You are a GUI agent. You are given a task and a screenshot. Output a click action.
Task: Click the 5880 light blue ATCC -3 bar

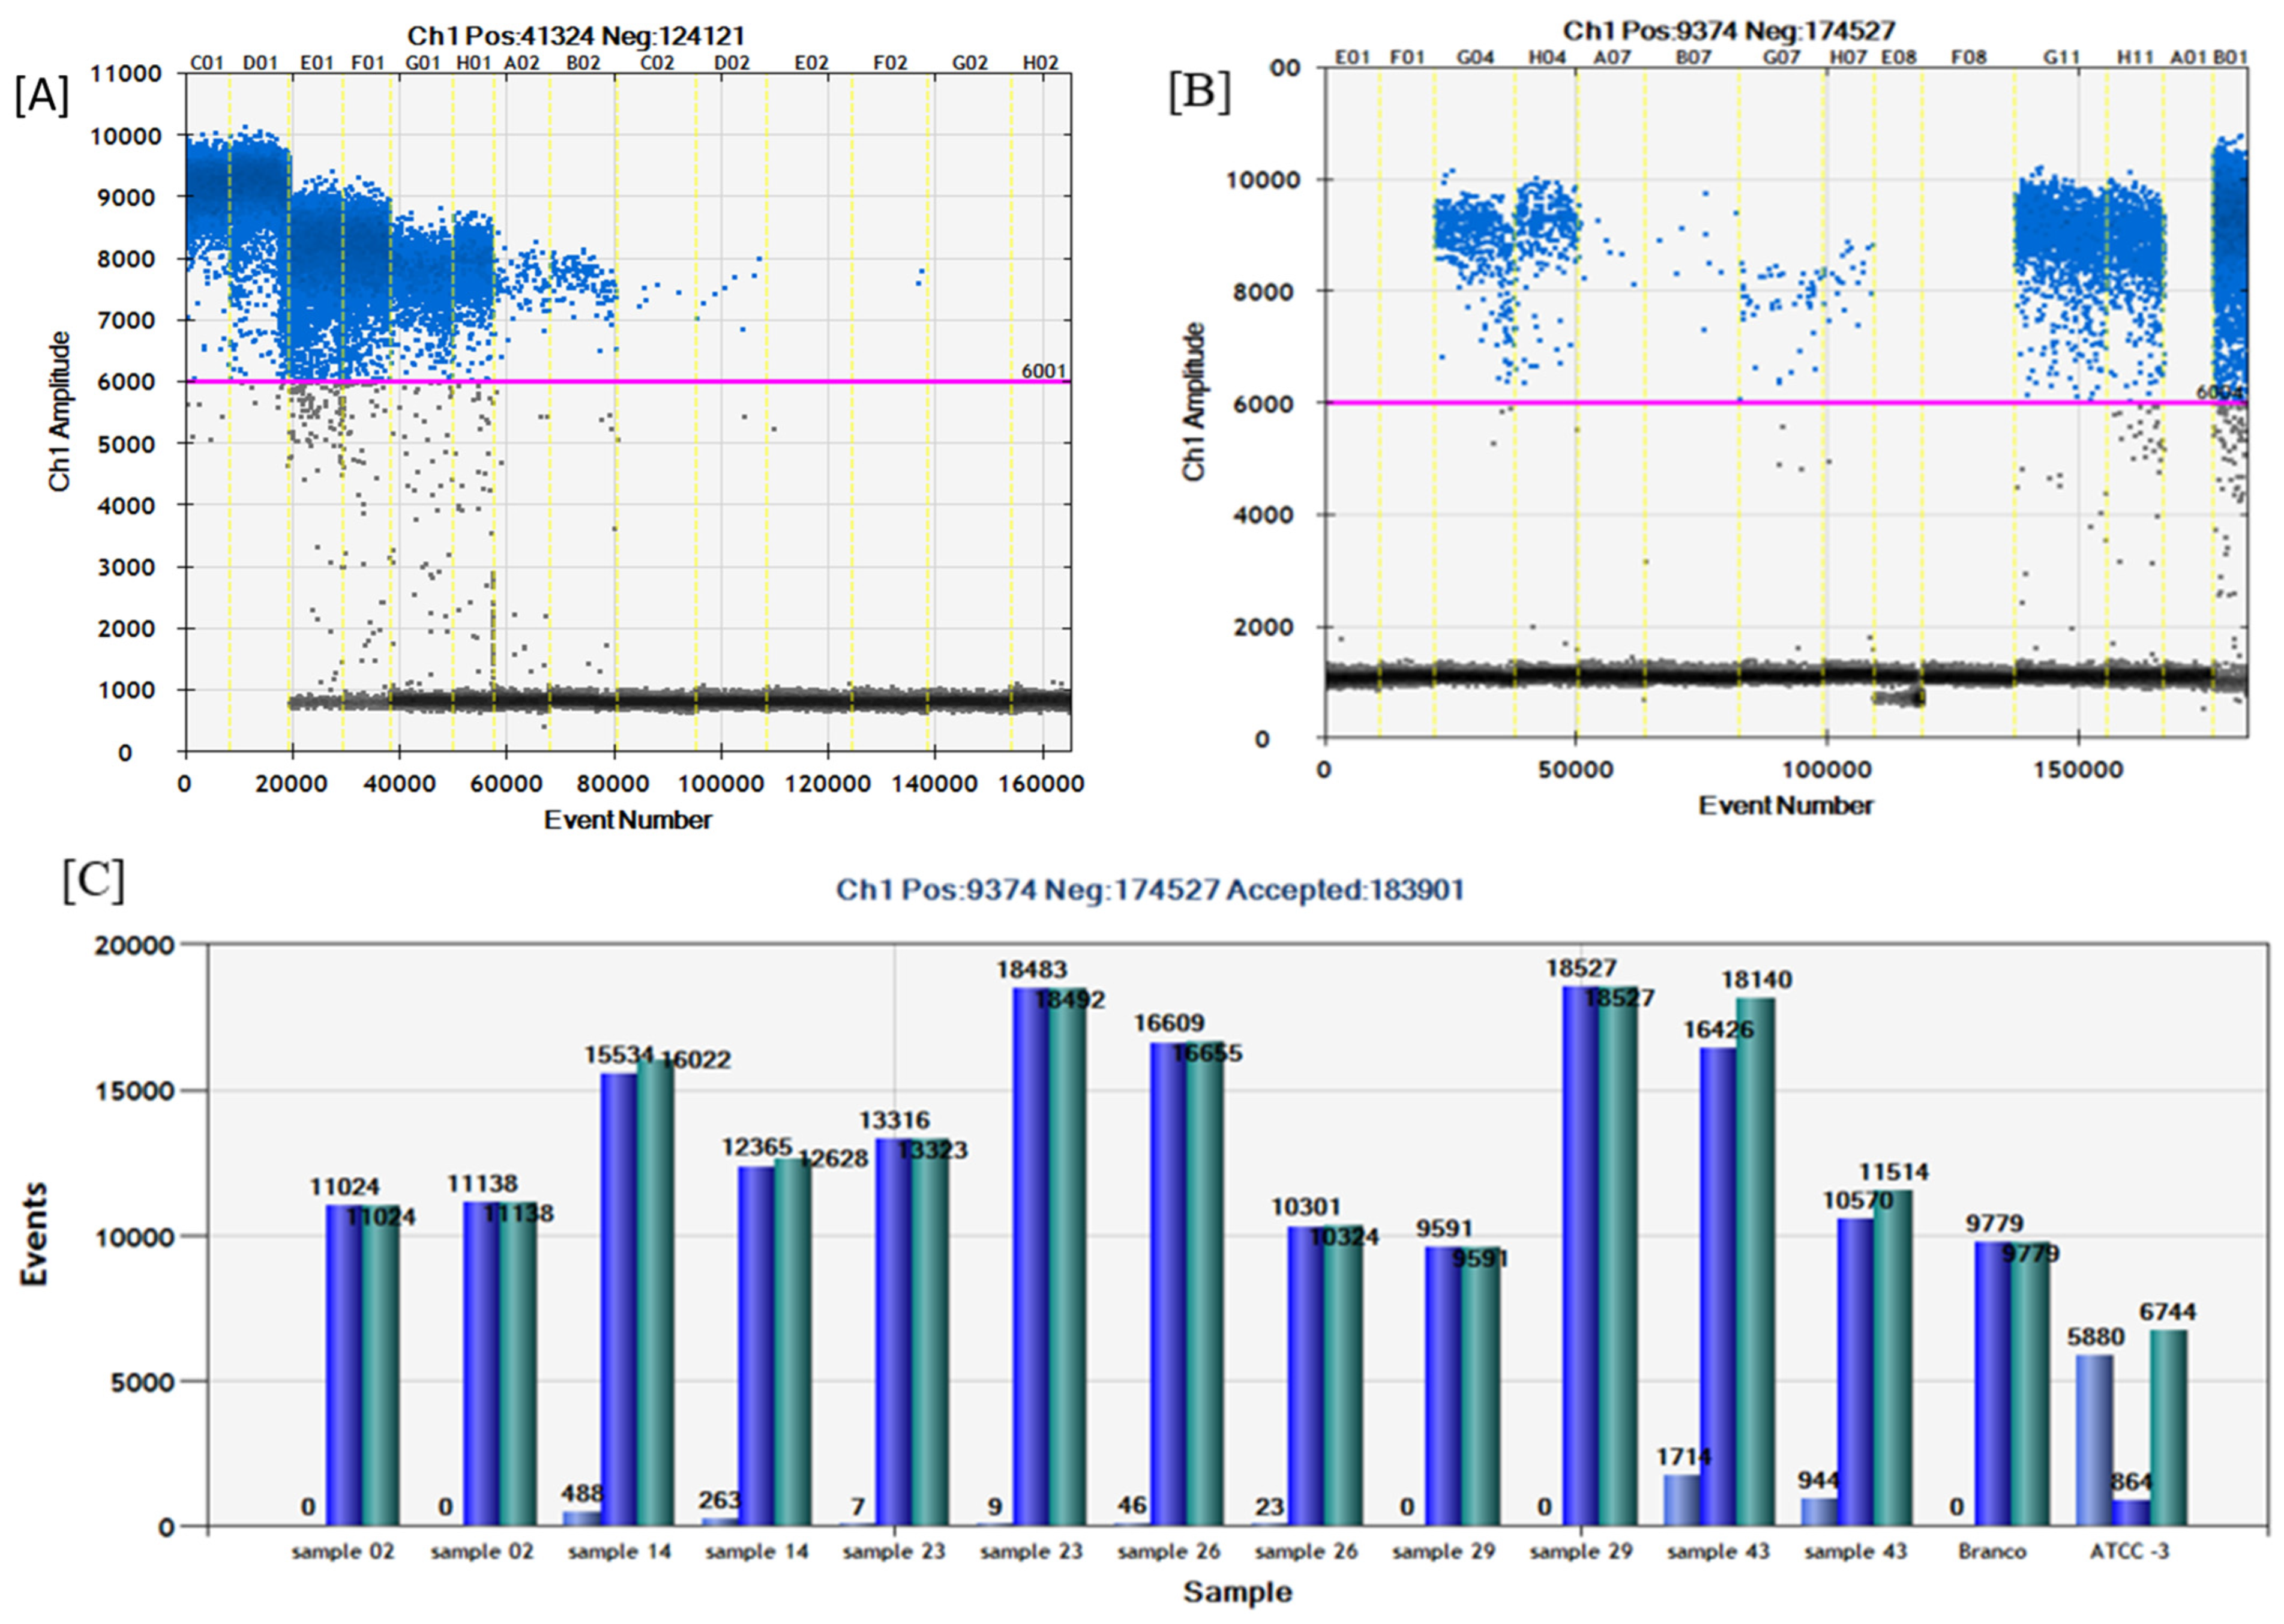pos(2094,1440)
